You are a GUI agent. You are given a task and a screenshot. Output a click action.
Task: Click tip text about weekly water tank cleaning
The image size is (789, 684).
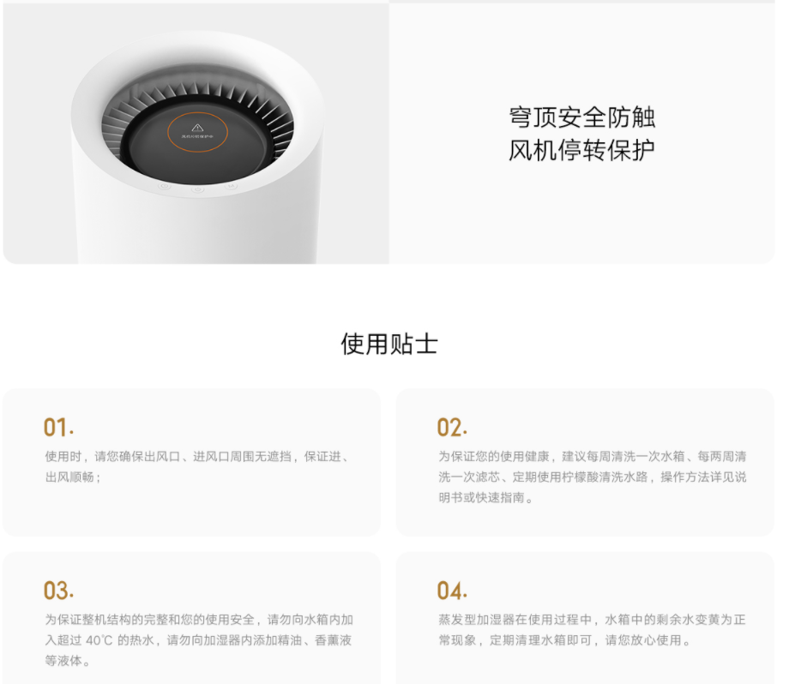pyautogui.click(x=593, y=477)
